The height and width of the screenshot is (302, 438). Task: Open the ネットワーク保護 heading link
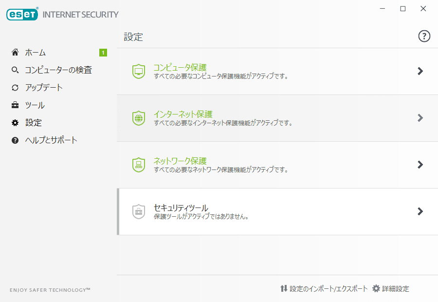(180, 161)
